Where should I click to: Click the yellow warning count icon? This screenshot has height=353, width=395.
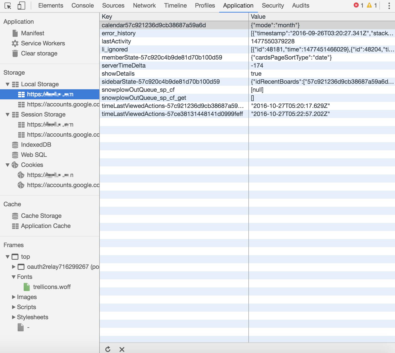(369, 5)
